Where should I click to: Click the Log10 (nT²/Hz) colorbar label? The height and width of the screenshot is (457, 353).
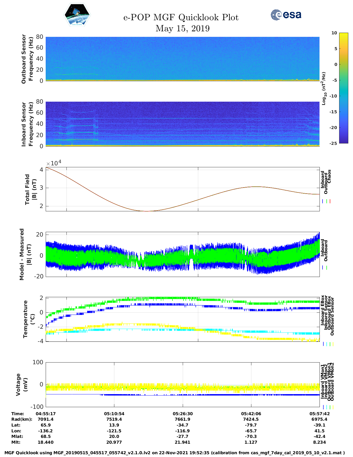coord(323,88)
